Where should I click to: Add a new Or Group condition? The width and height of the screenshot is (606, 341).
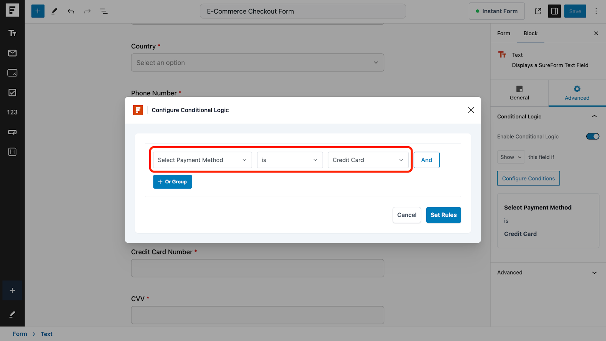pyautogui.click(x=172, y=182)
